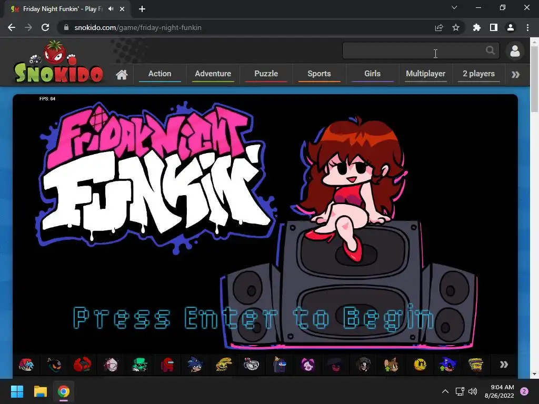Select the blue hooded character mod icon
Image resolution: width=539 pixels, height=404 pixels.
(280, 365)
